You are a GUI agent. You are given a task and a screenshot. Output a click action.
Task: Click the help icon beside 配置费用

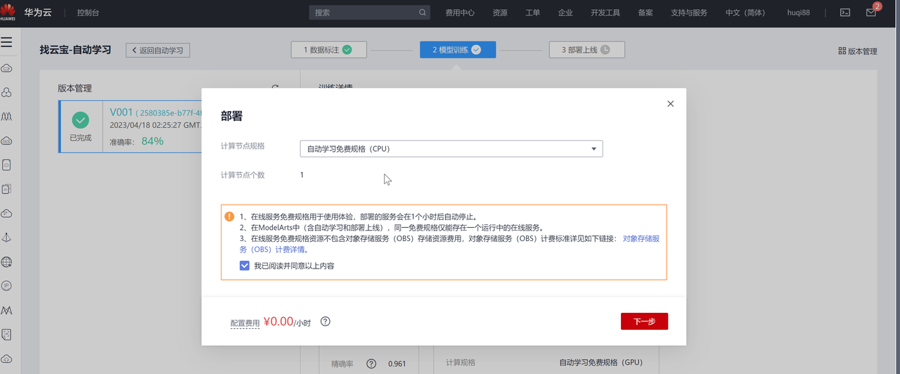[x=326, y=321]
